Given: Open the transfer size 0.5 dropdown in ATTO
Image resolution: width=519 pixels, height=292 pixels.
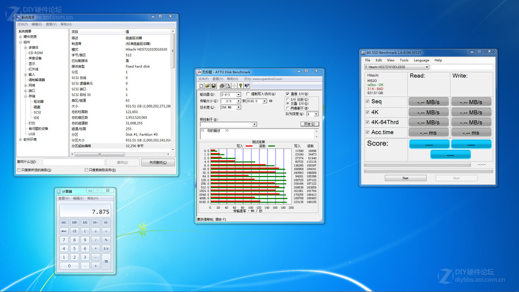Looking at the screenshot, I should click(x=238, y=101).
